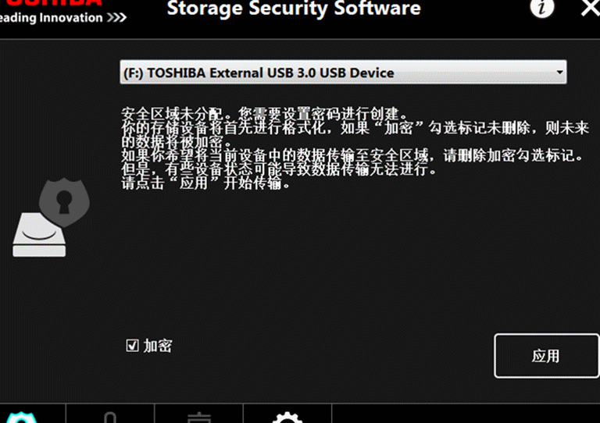
Task: Open the TOSHIBA External USB 3.0 device combo box
Action: [343, 73]
